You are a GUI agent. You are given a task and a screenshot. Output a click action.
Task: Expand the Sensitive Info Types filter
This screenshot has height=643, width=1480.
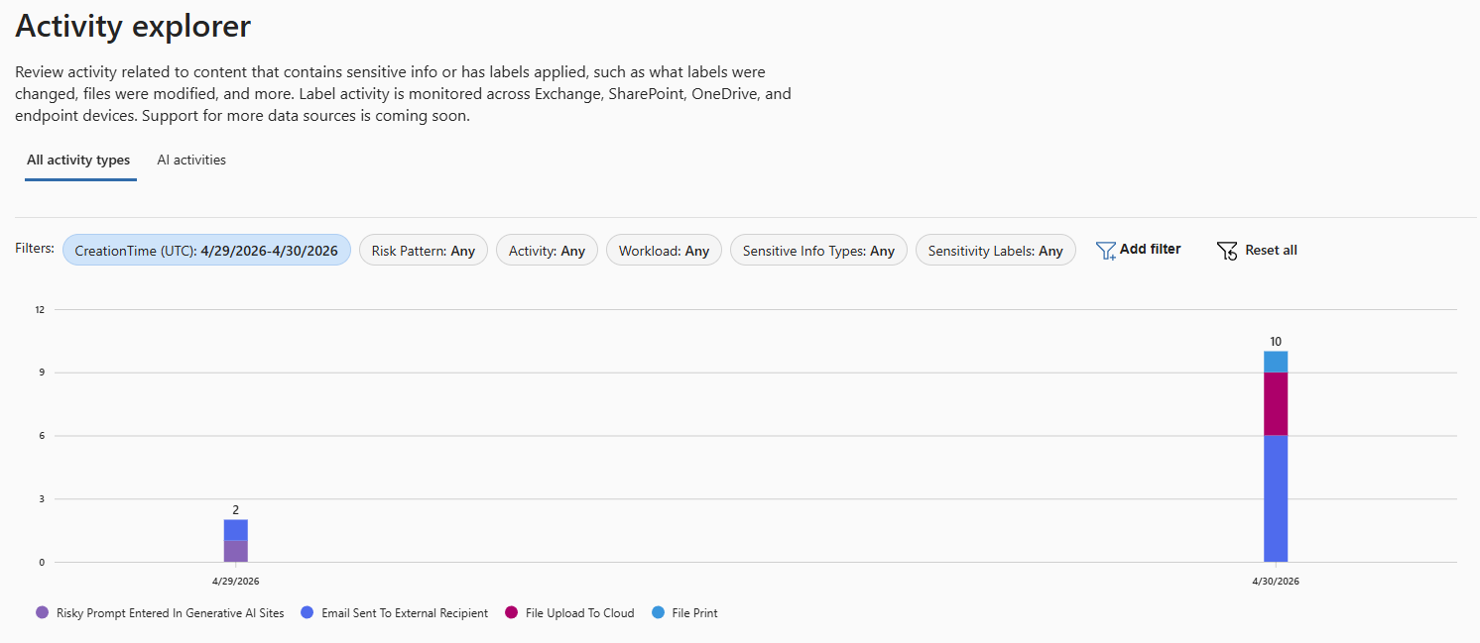click(818, 251)
